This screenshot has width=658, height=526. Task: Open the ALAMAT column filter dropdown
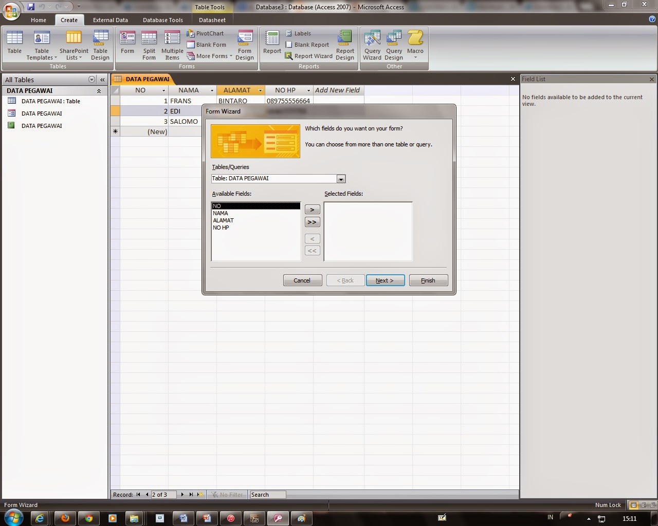pos(260,90)
